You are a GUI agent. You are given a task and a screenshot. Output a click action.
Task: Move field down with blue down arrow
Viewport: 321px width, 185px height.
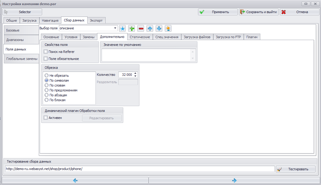click(x=159, y=28)
